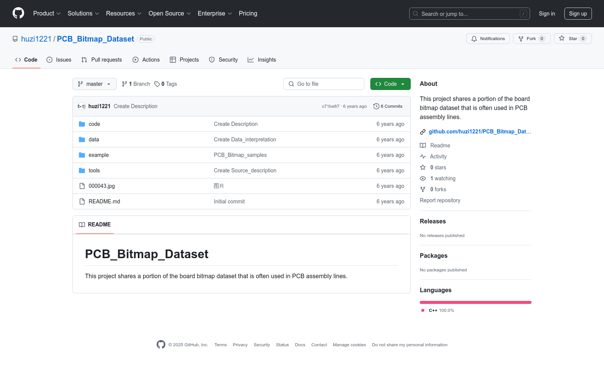
Task: Click the search magnifier icon in header
Action: (416, 14)
